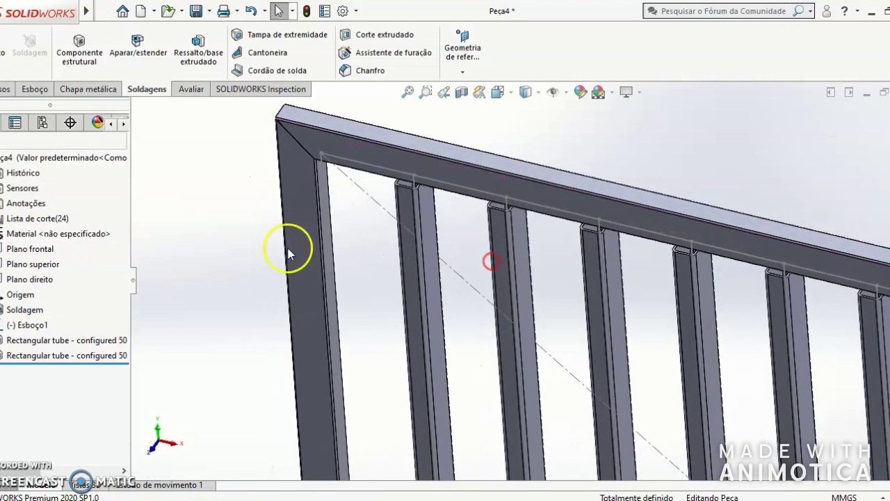Open Geometria de referência tool
Viewport: 890px width, 501px height.
pyautogui.click(x=462, y=45)
